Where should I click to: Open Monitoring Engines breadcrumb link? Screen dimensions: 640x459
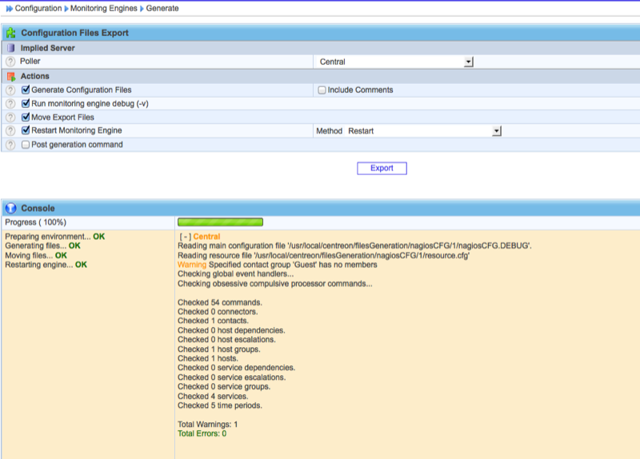pos(103,8)
